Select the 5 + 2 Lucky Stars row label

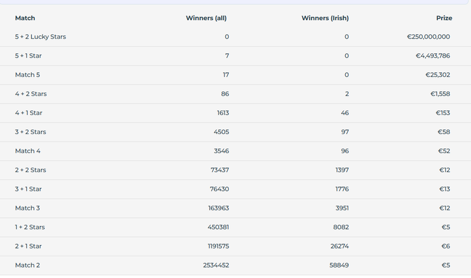coord(40,37)
